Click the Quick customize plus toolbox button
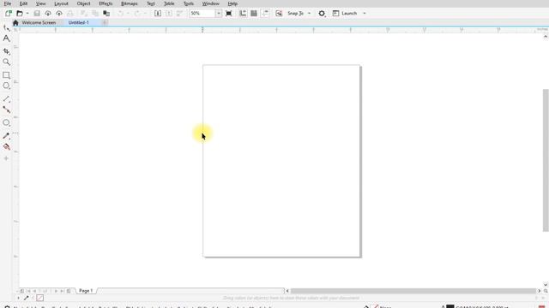This screenshot has width=549, height=308. (6, 158)
